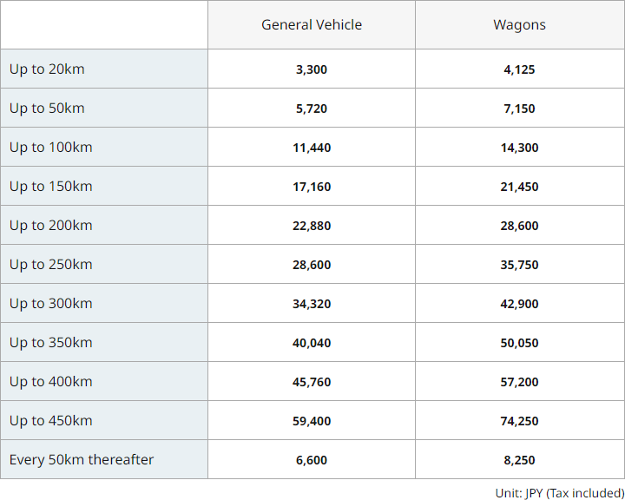Click the 4,125 wagon price
The height and width of the screenshot is (500, 625).
pyautogui.click(x=519, y=69)
